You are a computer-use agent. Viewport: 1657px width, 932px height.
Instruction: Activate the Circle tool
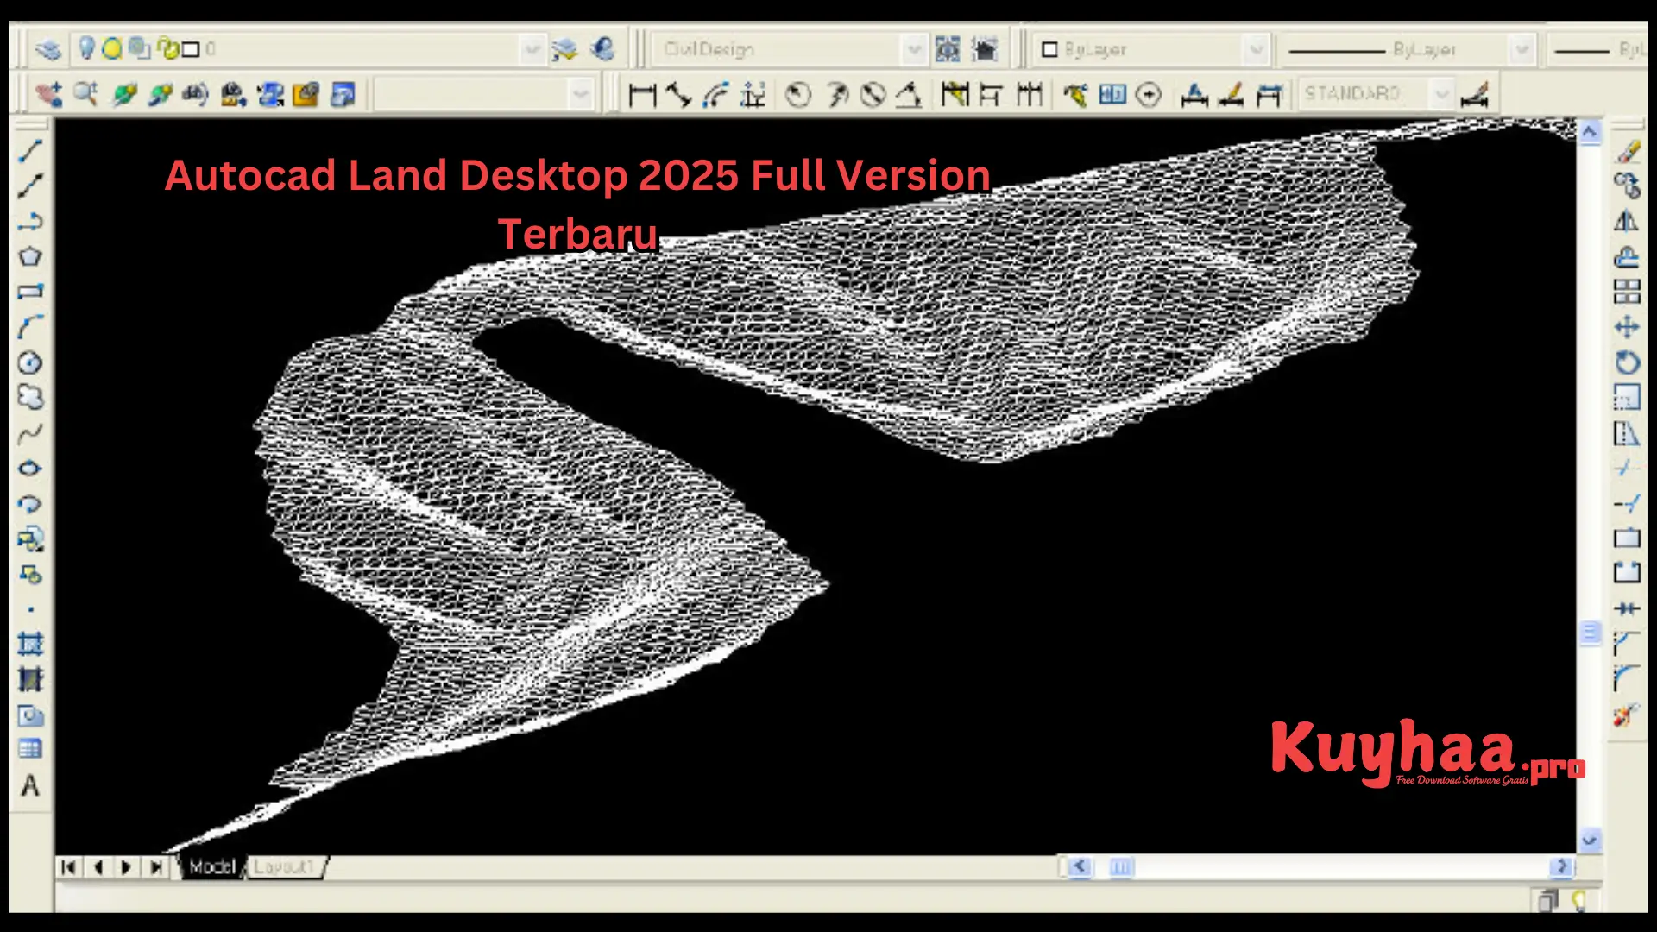click(32, 362)
